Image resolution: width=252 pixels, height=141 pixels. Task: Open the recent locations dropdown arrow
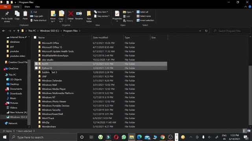(x=14, y=31)
